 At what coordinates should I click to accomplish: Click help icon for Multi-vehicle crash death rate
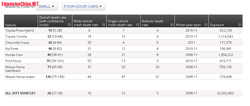tap(104, 25)
